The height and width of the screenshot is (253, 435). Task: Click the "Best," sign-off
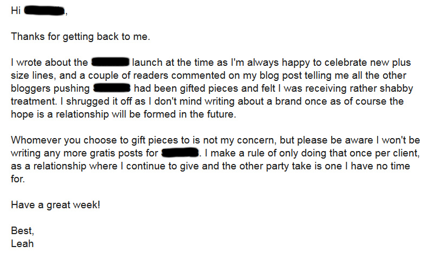(22, 231)
